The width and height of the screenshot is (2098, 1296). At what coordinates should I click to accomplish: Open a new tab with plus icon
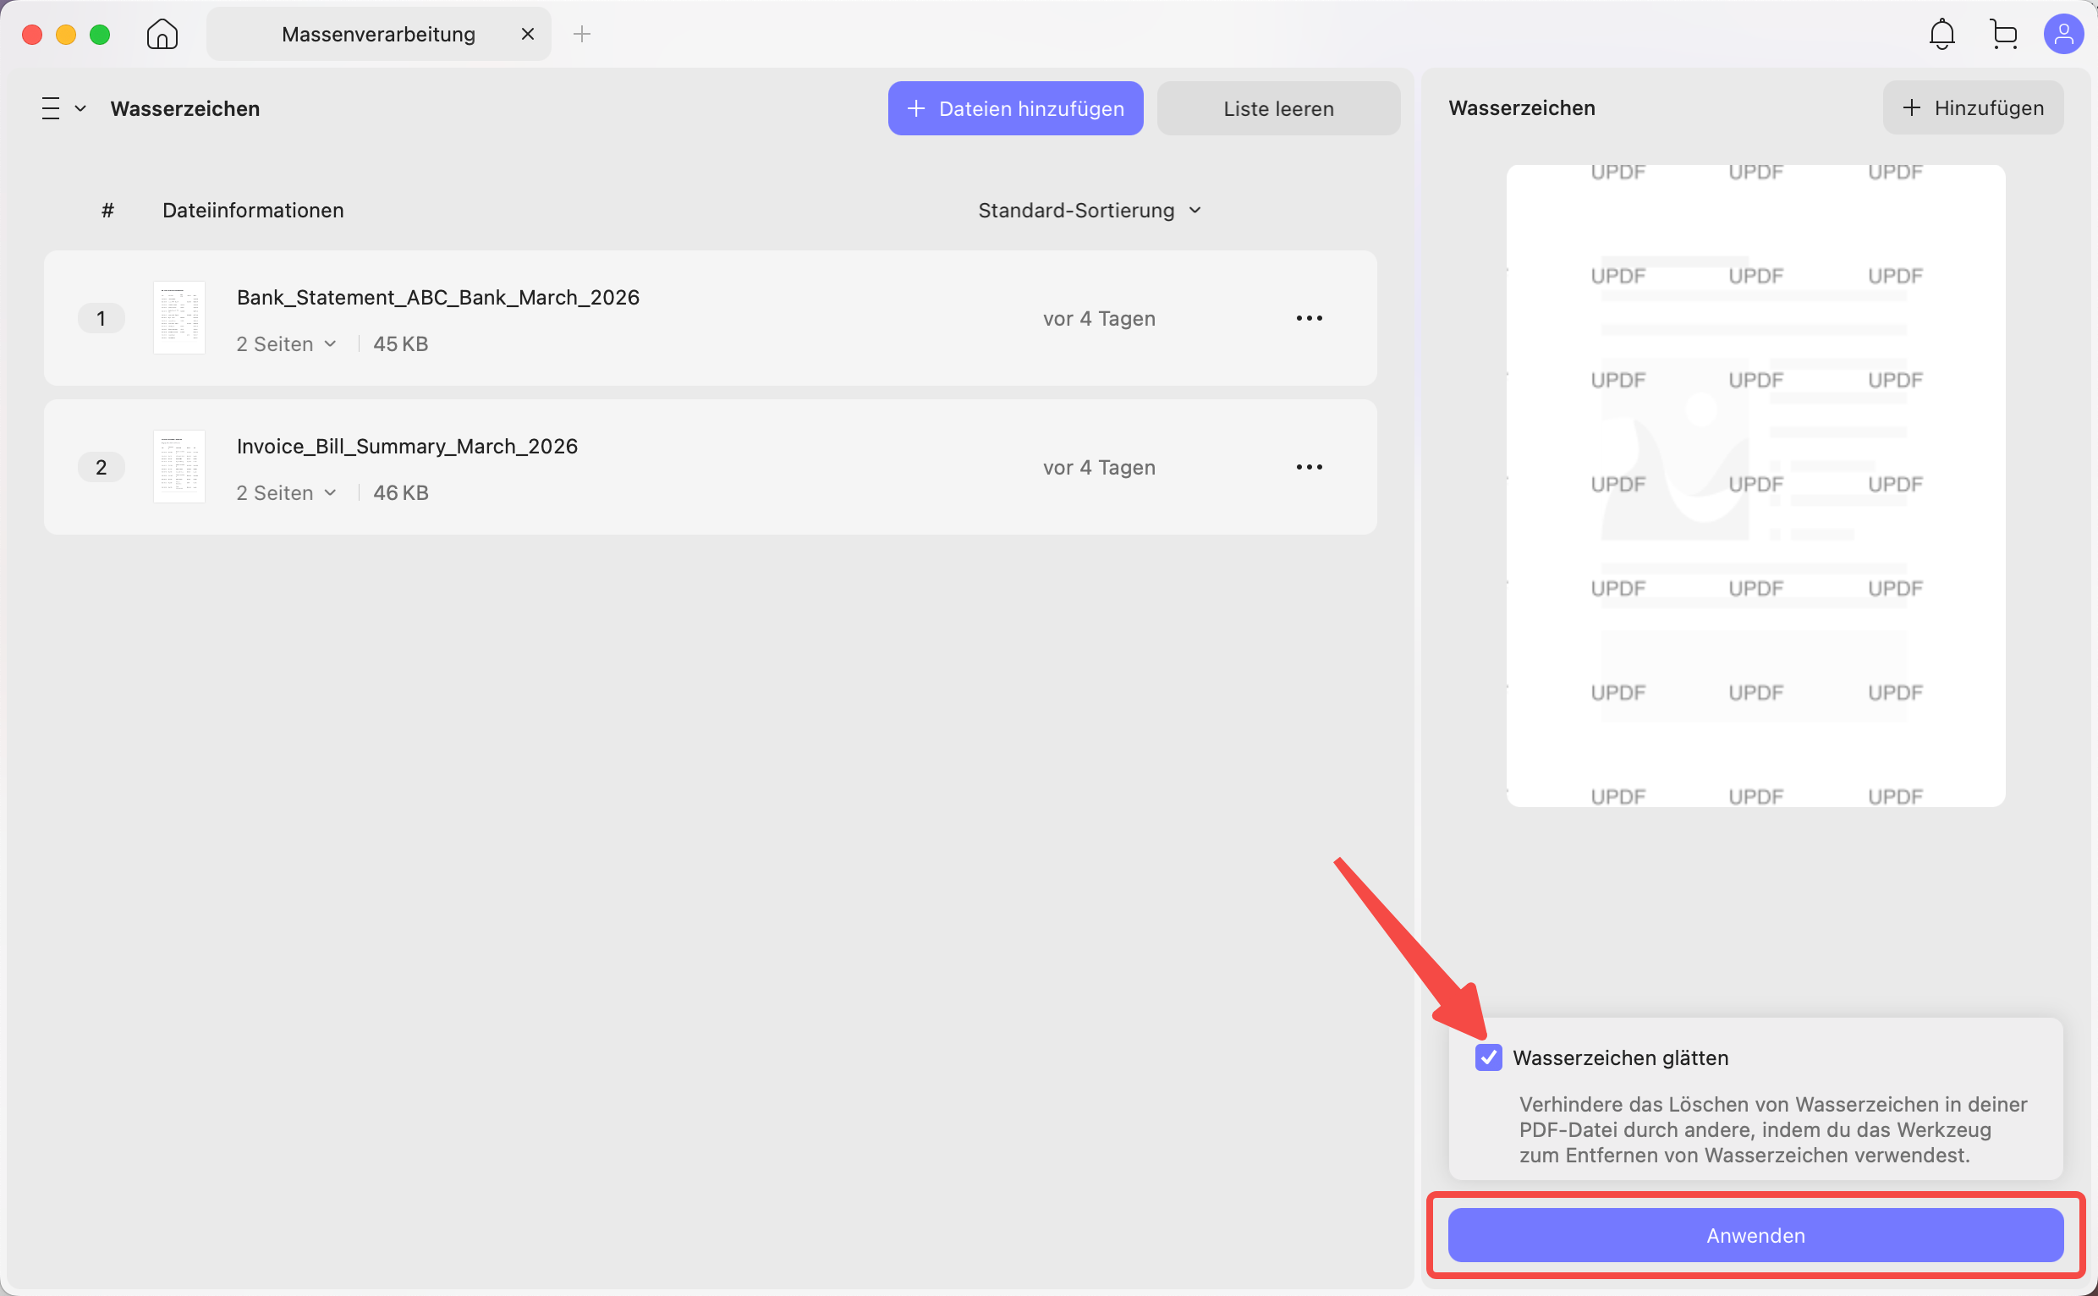point(582,35)
